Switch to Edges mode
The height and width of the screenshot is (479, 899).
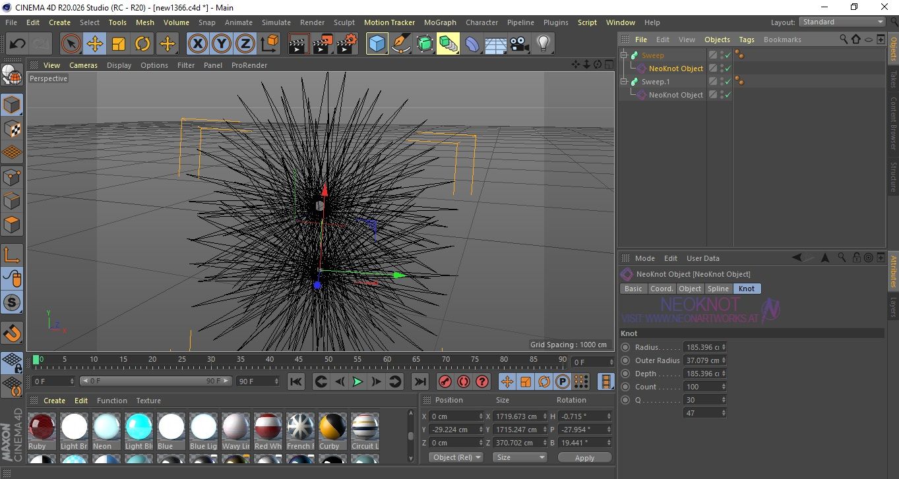pos(12,200)
